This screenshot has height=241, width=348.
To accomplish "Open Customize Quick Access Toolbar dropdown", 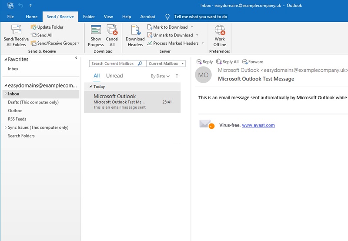I will coord(30,5).
